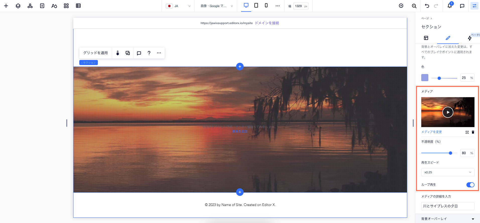The image size is (480, 223).
Task: Adjust the color opacity slider
Action: pyautogui.click(x=444, y=78)
